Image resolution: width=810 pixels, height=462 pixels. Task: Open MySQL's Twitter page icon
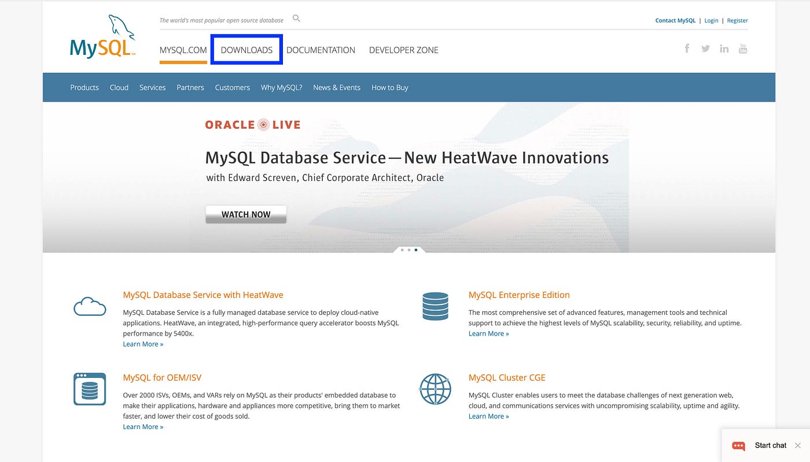pyautogui.click(x=705, y=49)
